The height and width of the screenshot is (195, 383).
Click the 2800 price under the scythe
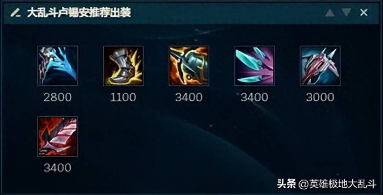pos(58,97)
